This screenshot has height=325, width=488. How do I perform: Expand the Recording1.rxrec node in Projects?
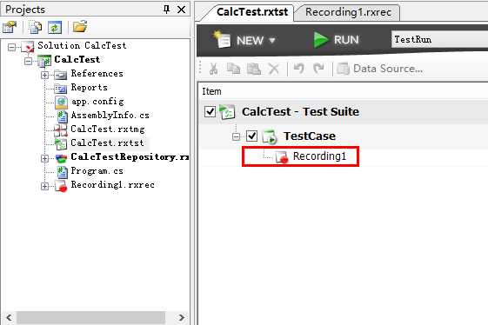click(45, 186)
